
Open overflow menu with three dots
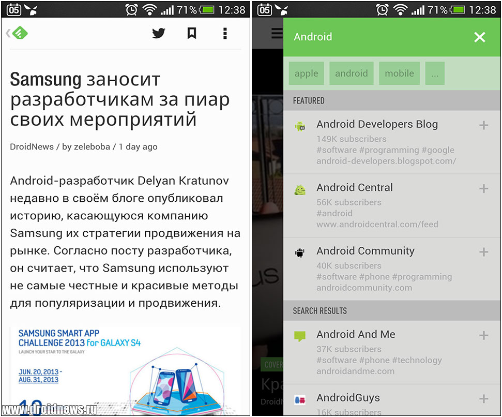point(225,33)
